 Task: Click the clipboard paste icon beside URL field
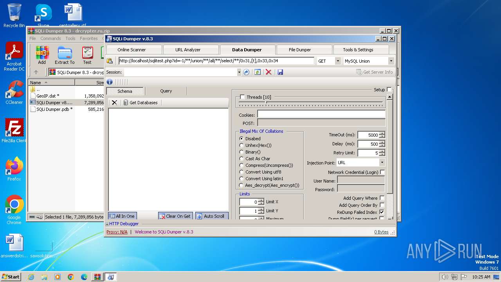pos(110,61)
